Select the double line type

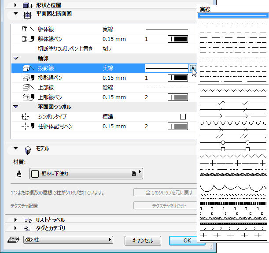tap(233, 97)
